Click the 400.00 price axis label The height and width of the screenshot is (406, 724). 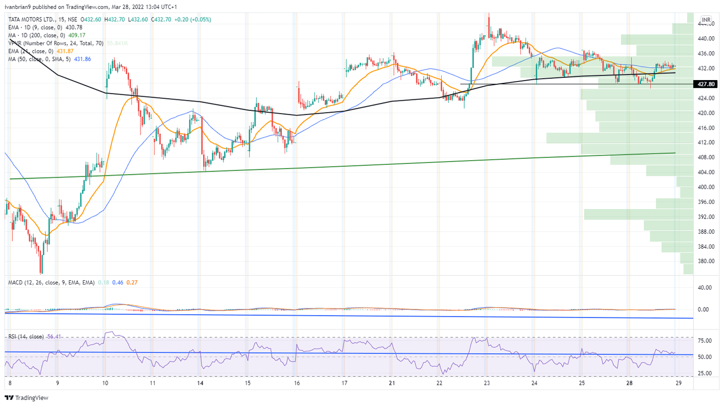pyautogui.click(x=707, y=187)
